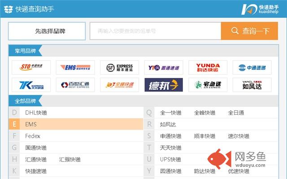Screen dimensions: 287x179
Task: Click the letter H index cell
Action: (x=14, y=159)
